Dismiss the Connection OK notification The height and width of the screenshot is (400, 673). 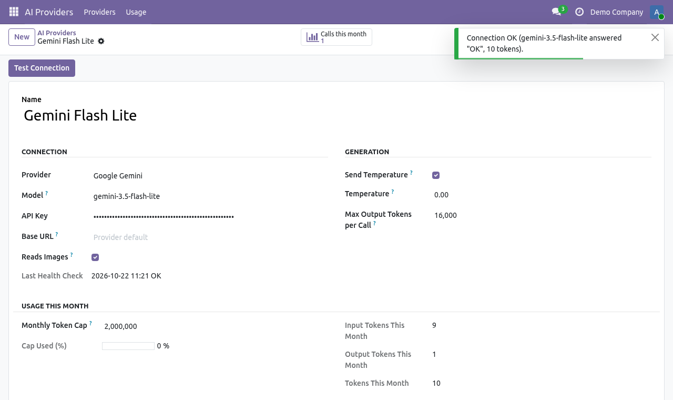pos(655,37)
